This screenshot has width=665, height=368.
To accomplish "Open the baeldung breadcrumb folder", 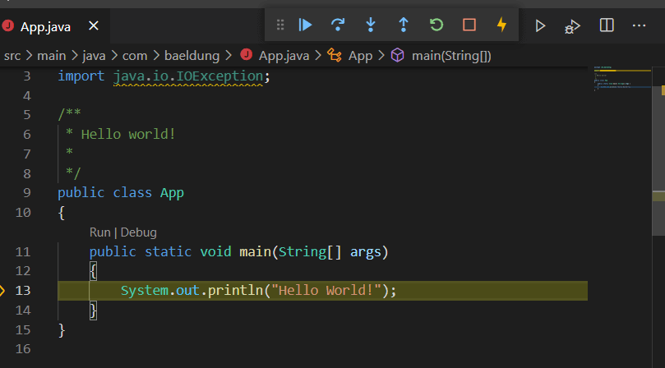I will [193, 56].
